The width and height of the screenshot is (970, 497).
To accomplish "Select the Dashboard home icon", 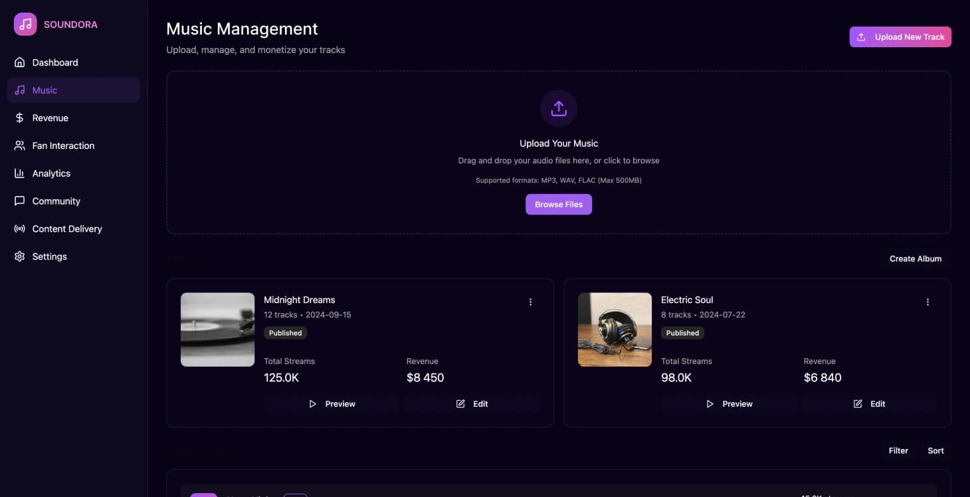I will [19, 62].
